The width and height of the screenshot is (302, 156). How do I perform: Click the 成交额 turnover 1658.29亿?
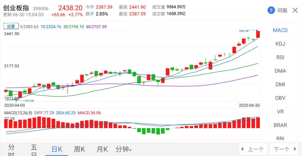(176, 14)
